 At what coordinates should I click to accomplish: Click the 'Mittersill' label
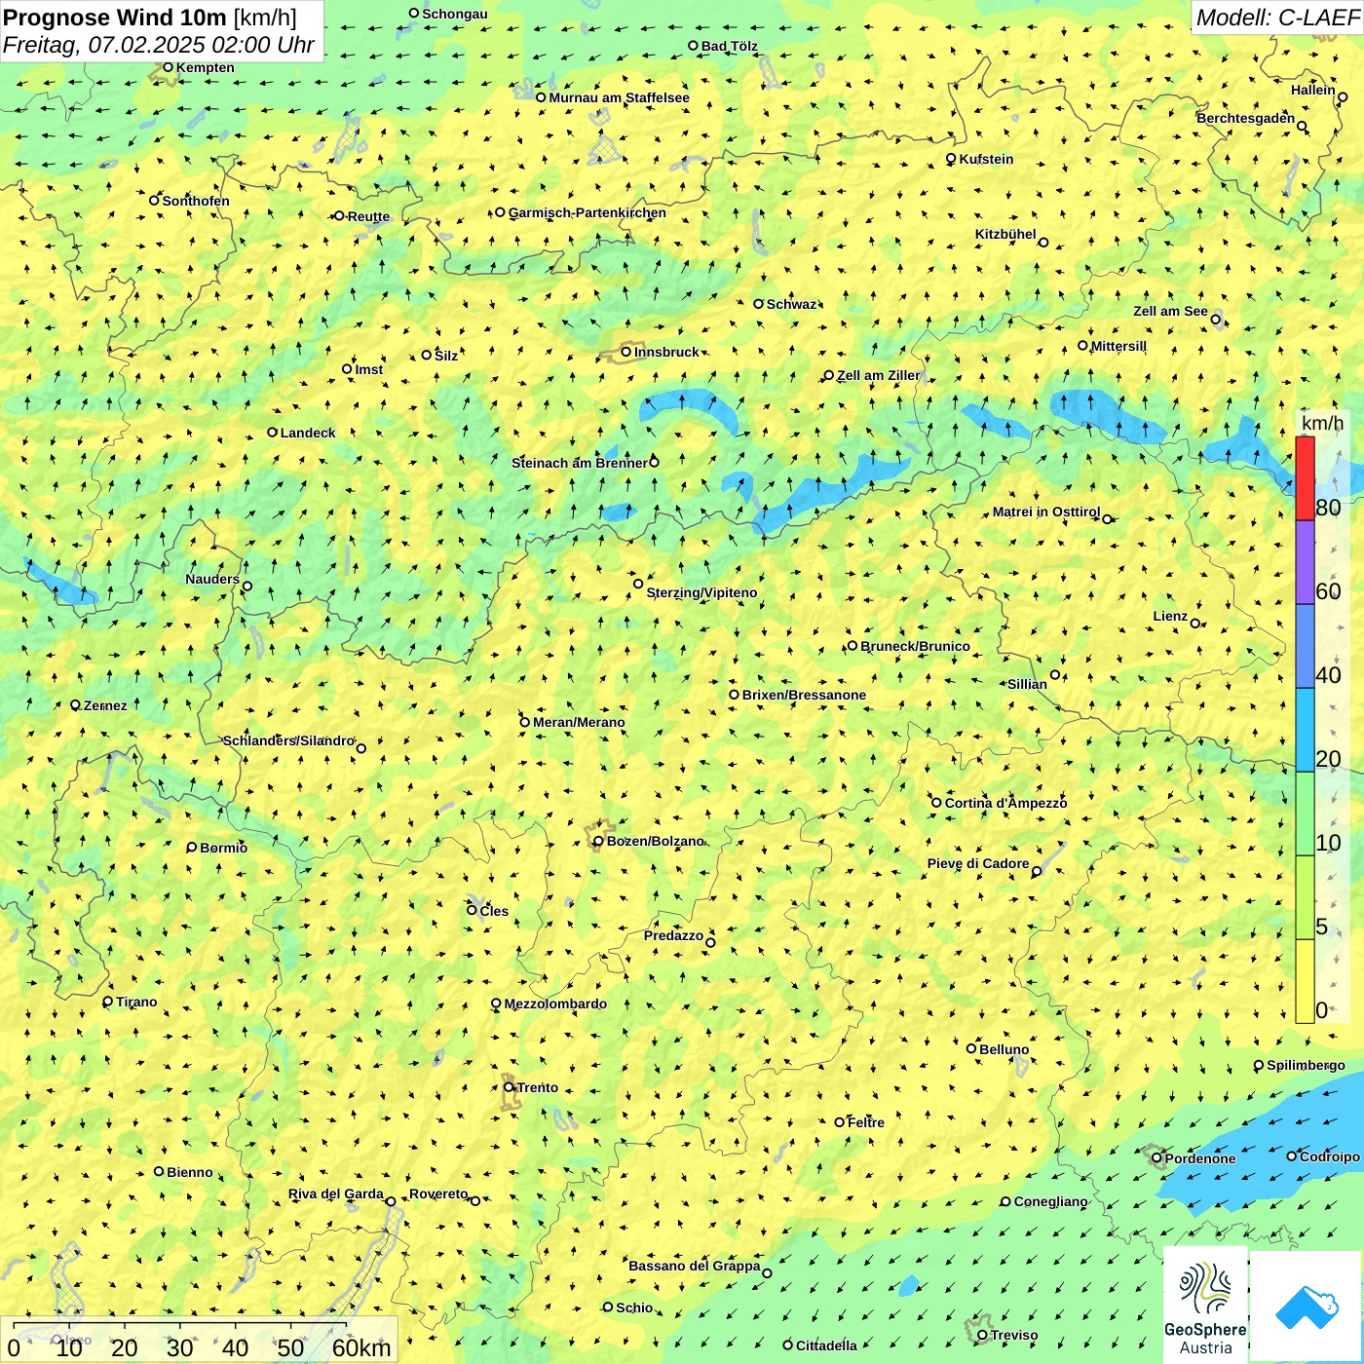click(1118, 346)
